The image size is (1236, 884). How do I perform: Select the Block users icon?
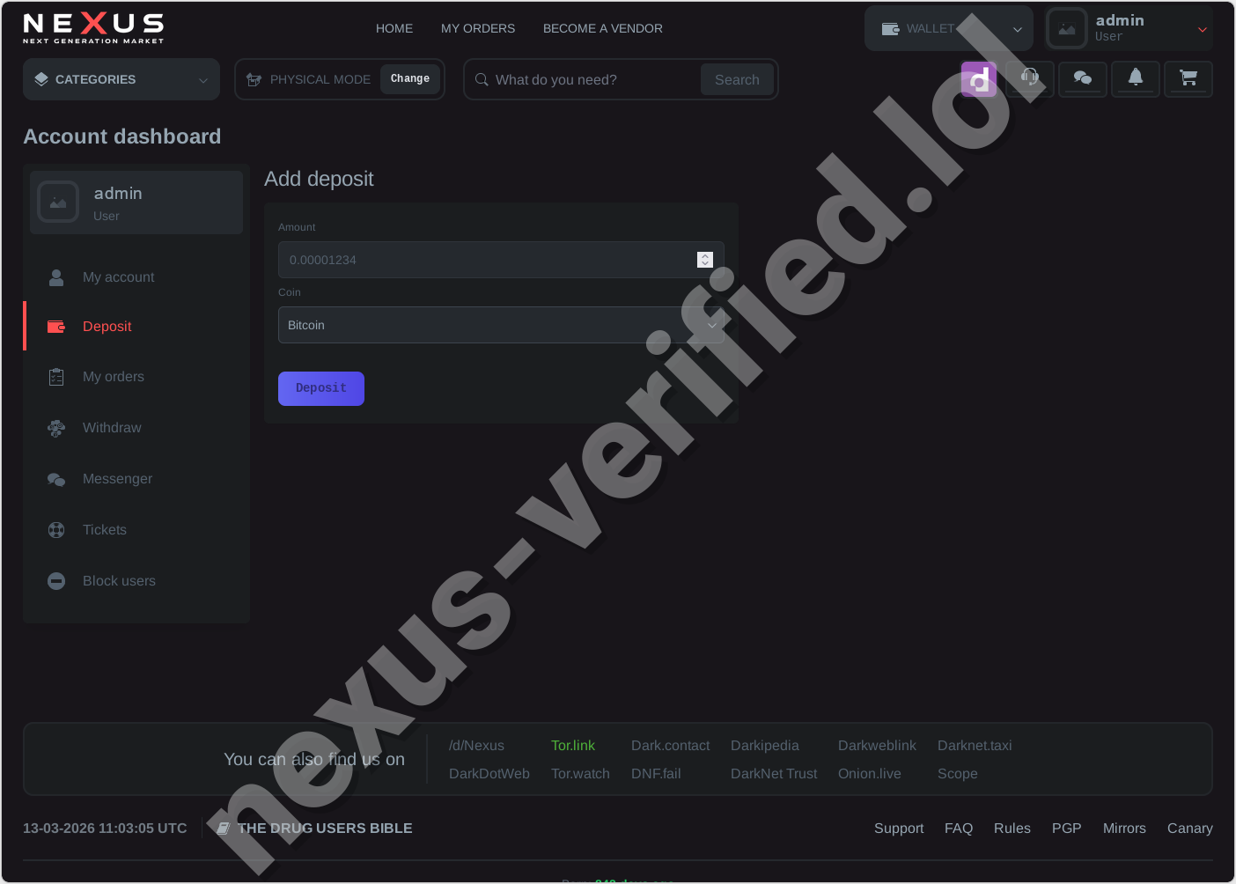pos(55,580)
